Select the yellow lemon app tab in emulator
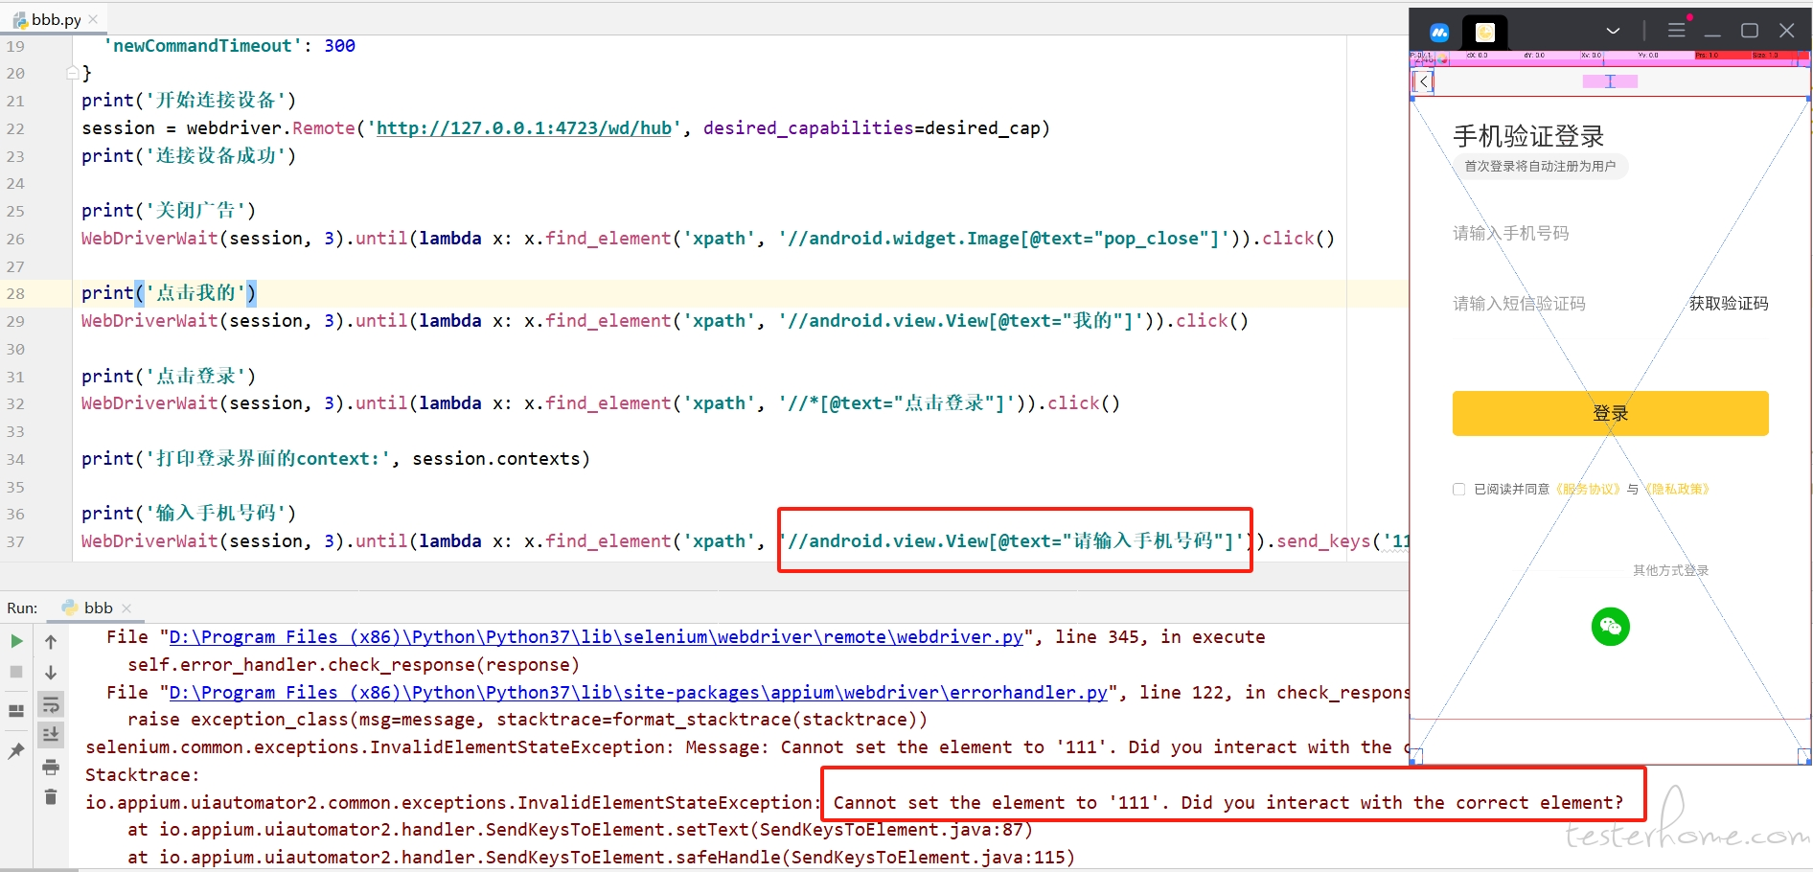This screenshot has height=872, width=1813. (1484, 33)
